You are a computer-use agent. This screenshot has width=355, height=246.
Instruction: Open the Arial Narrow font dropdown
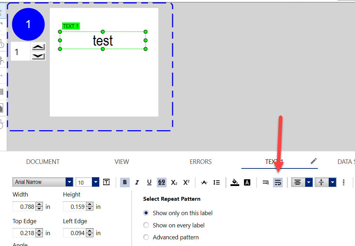coord(69,182)
